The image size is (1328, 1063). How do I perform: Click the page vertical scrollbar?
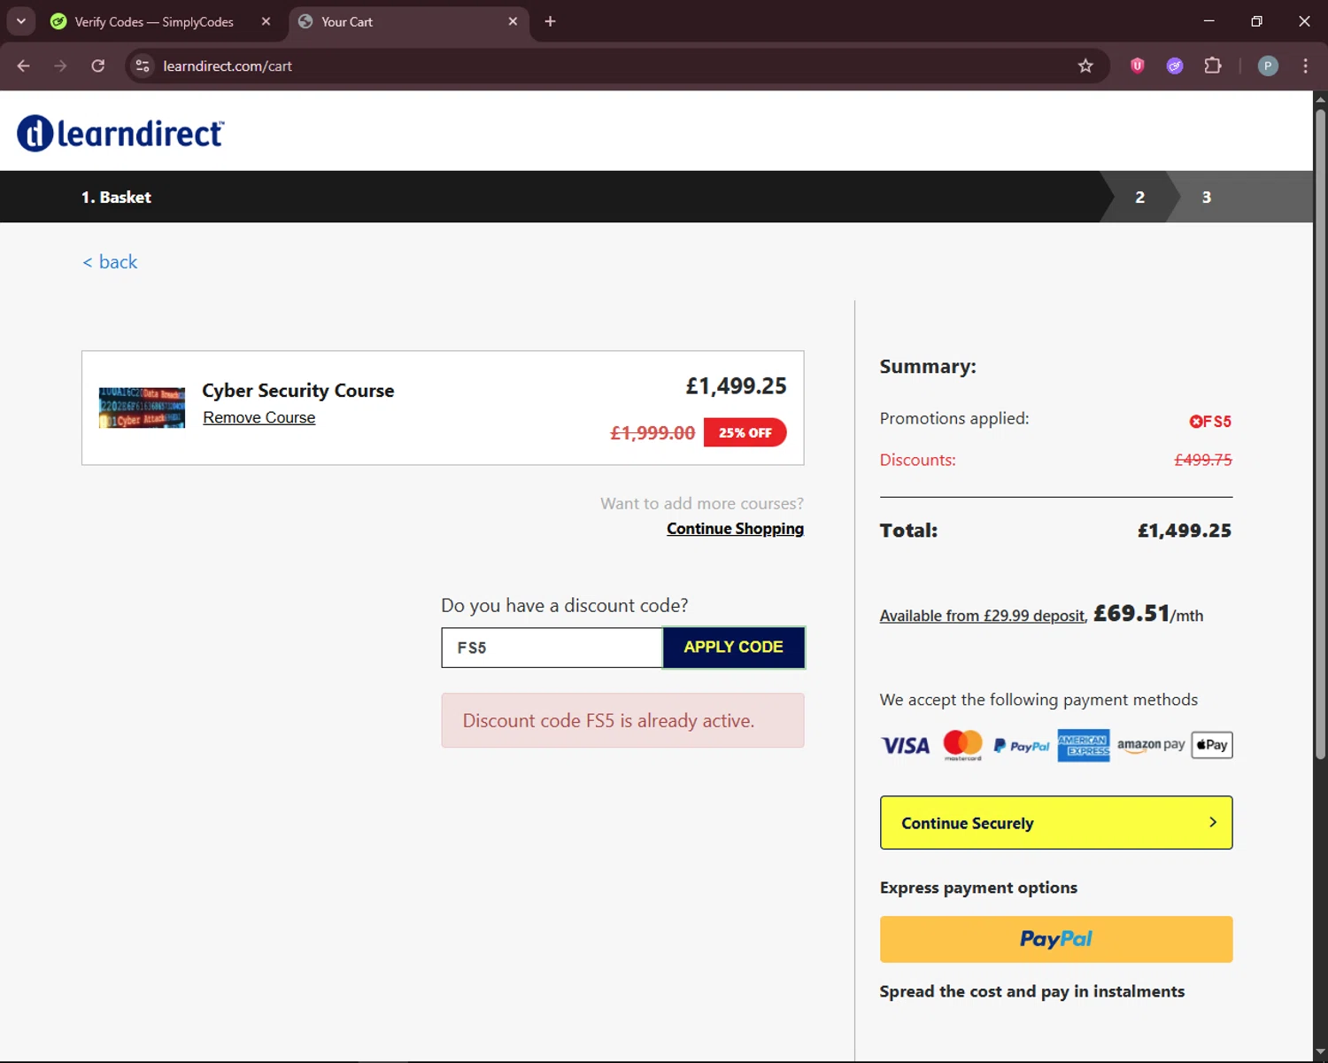click(1320, 434)
